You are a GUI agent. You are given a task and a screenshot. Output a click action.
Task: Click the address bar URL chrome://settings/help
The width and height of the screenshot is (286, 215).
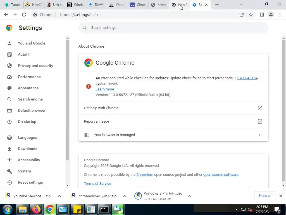(78, 15)
